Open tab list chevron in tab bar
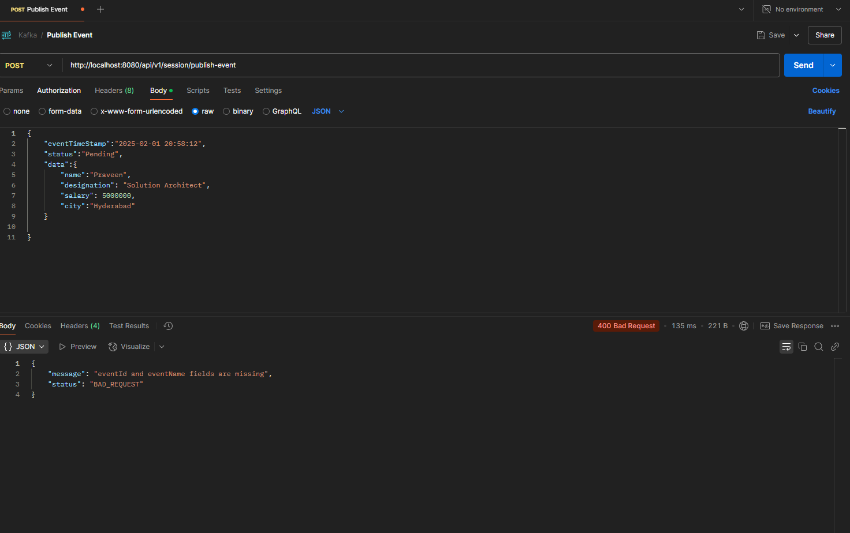The height and width of the screenshot is (533, 850). tap(741, 9)
